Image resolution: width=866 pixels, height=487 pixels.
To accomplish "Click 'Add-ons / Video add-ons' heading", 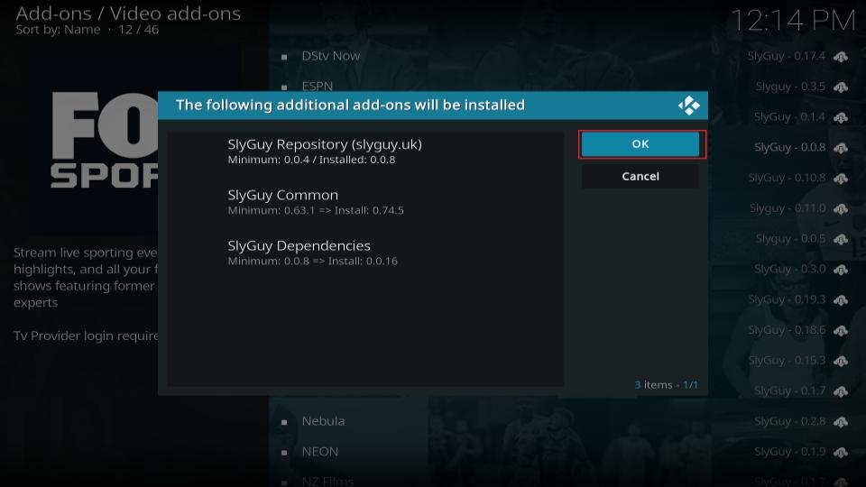I will click(x=128, y=14).
